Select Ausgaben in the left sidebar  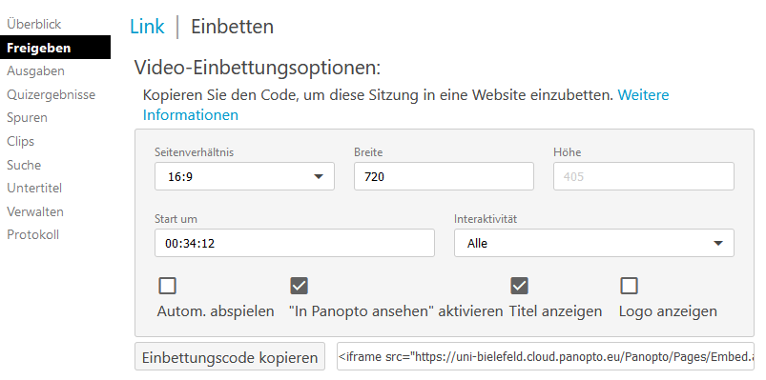[35, 70]
